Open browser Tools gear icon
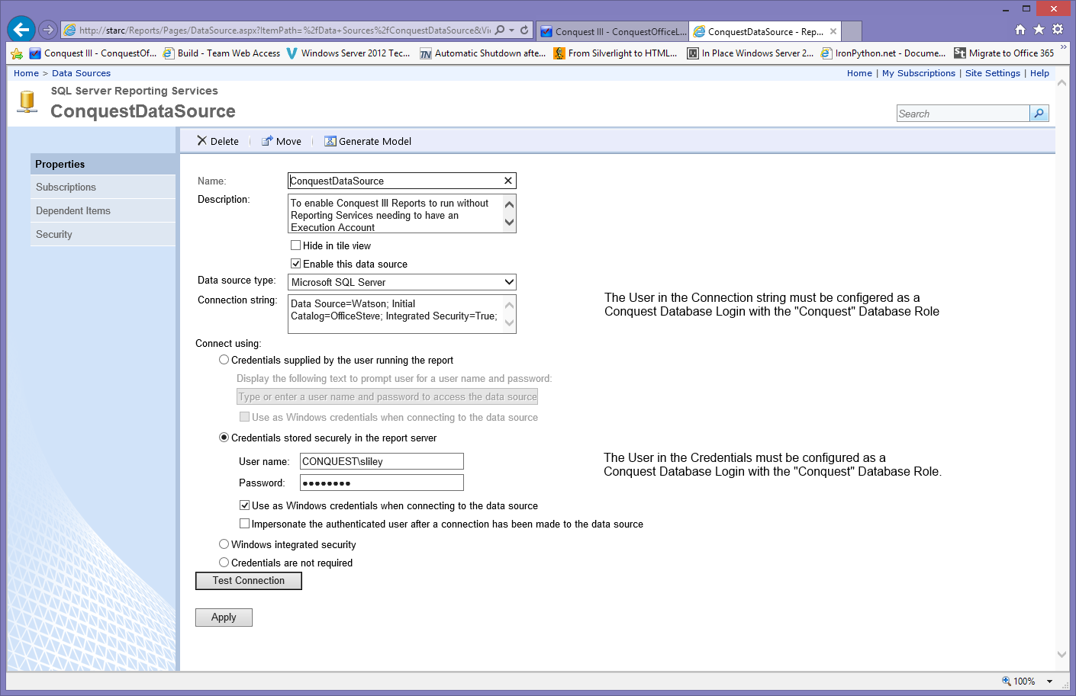 [x=1058, y=29]
